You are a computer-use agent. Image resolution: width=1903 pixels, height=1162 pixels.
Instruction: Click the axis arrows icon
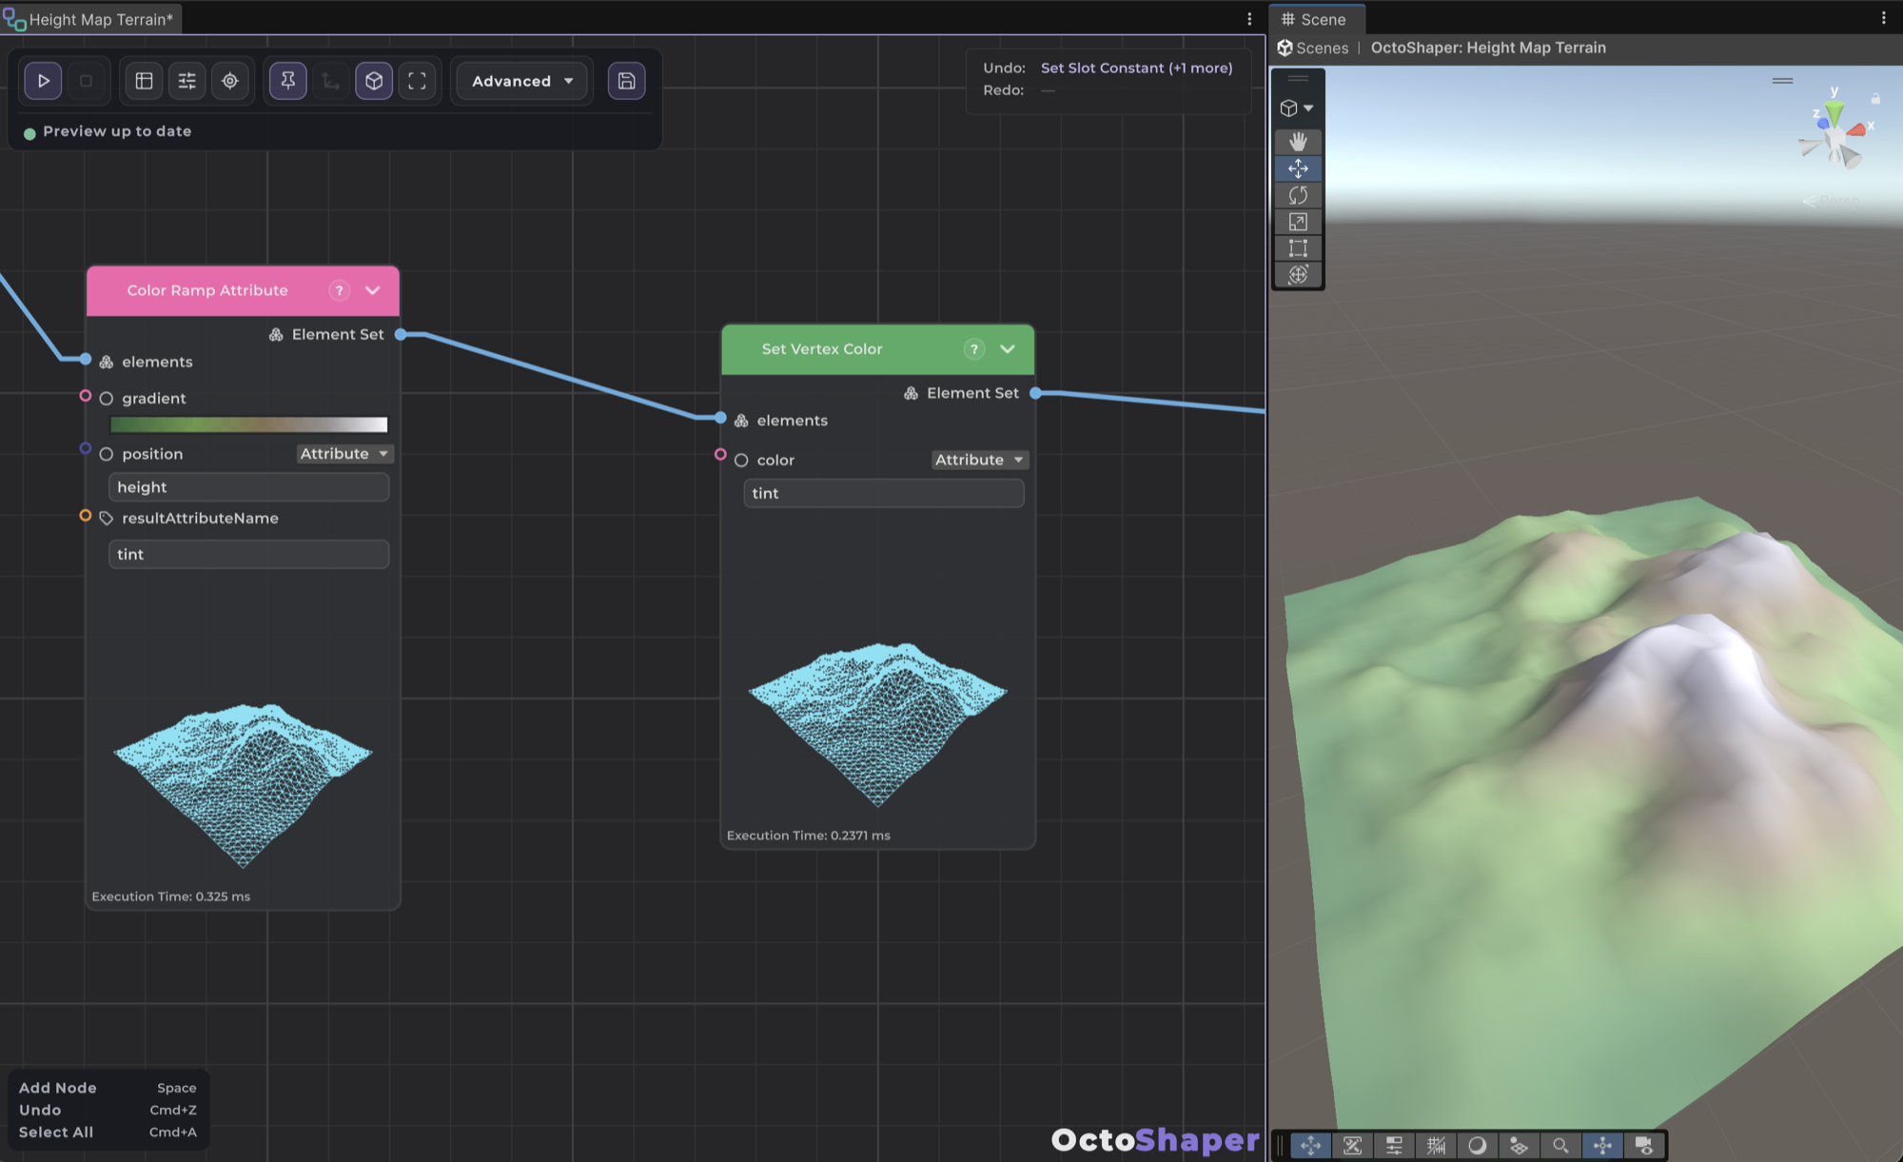pyautogui.click(x=331, y=81)
